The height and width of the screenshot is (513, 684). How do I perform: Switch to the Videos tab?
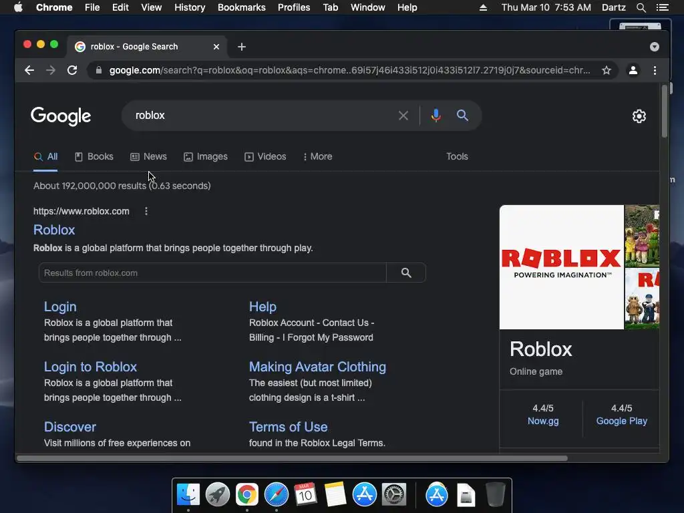coord(265,156)
